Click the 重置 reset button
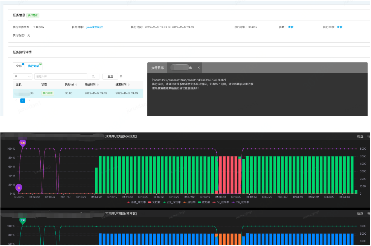This screenshot has width=371, height=246. [110, 76]
